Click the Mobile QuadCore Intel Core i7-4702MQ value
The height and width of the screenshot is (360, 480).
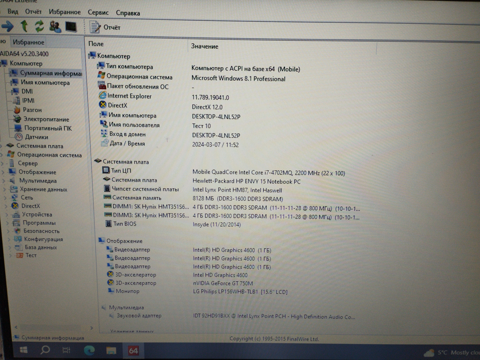coord(269,172)
